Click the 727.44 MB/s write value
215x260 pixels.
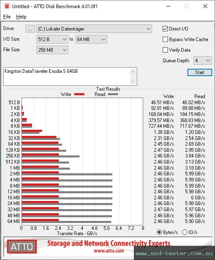[161, 126]
